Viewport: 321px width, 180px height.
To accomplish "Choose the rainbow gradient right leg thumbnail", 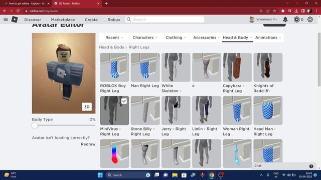I will tap(114, 153).
